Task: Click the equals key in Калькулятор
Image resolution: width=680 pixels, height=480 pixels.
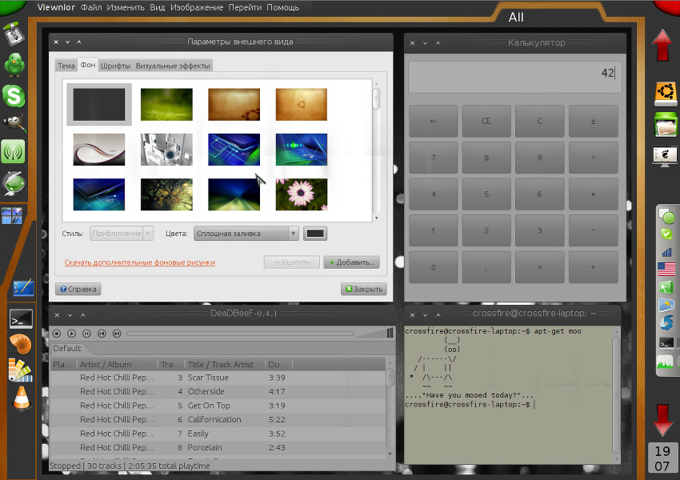Action: click(x=539, y=267)
